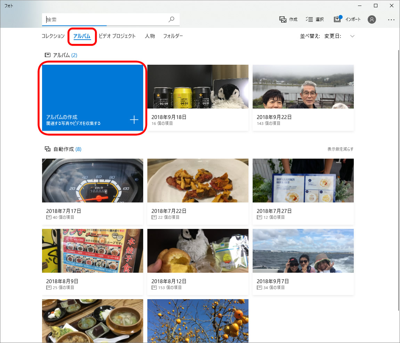
Task: Open the 2018年9月18日 album thumbnail
Action: [x=198, y=87]
